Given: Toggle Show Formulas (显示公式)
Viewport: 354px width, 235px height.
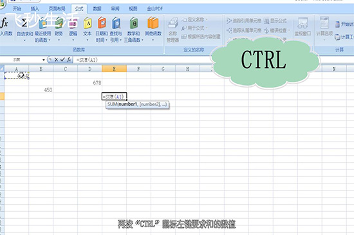Looking at the screenshot, I should (x=275, y=21).
